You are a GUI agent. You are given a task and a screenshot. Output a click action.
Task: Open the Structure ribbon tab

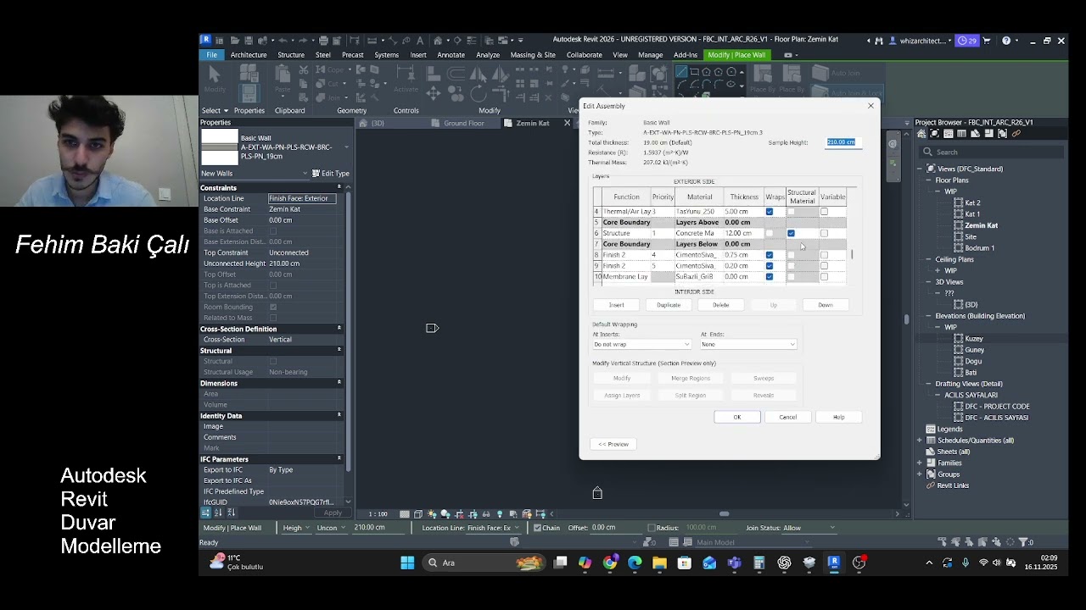pyautogui.click(x=291, y=55)
